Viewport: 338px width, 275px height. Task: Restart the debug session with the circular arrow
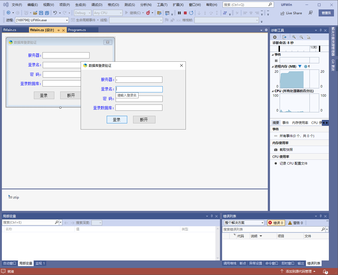click(191, 13)
